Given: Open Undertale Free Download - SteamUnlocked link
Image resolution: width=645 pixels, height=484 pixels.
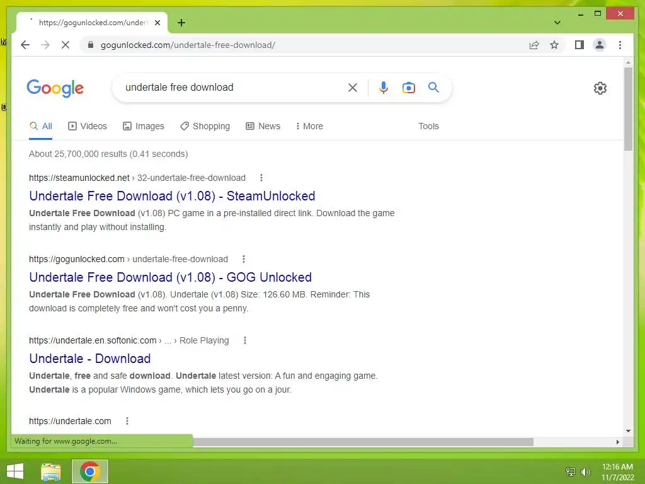Looking at the screenshot, I should coord(172,196).
